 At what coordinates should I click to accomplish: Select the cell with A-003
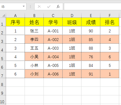click(53, 48)
